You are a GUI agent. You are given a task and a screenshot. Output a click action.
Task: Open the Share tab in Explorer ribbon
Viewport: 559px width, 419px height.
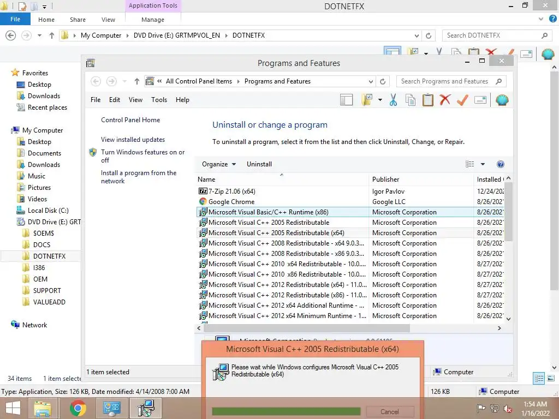click(78, 20)
